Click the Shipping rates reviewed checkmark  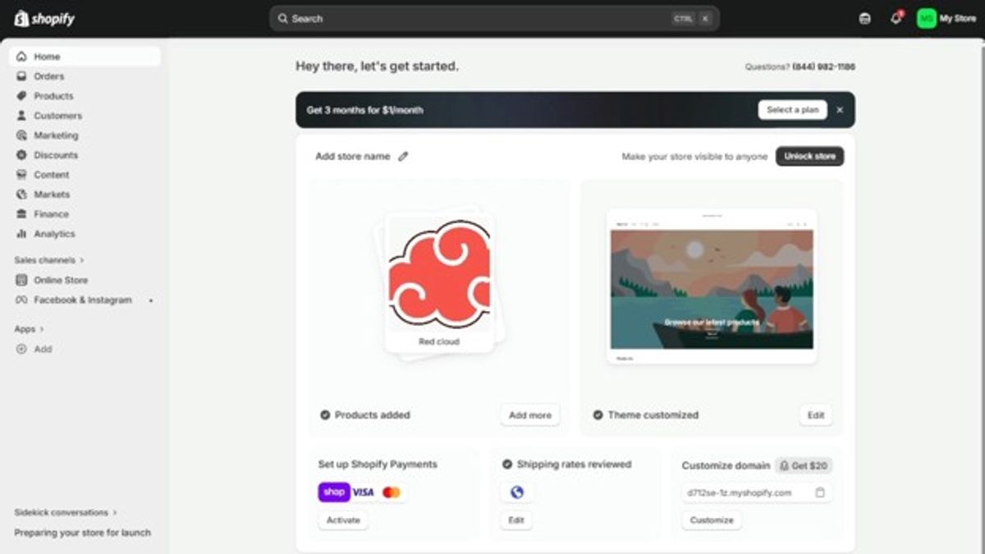(506, 465)
